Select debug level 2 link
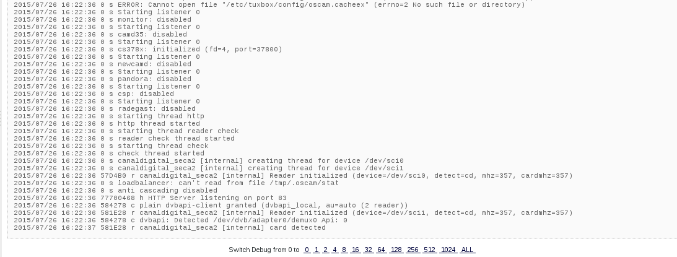 tap(326, 250)
